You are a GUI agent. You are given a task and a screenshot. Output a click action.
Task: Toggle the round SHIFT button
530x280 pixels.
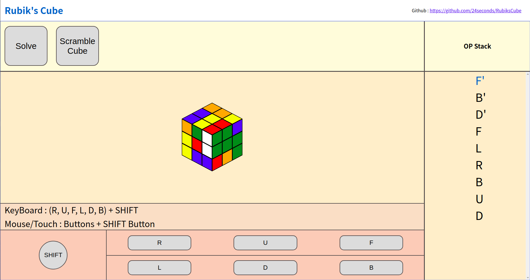pos(53,255)
